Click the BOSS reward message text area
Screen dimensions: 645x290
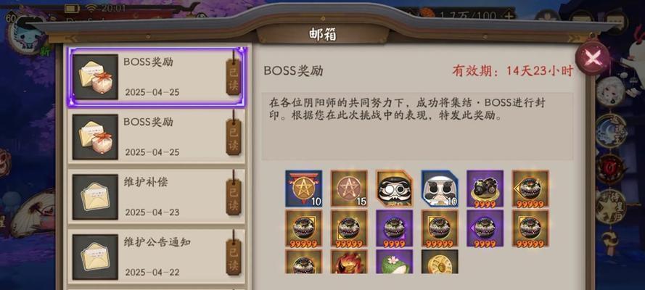tap(417, 126)
